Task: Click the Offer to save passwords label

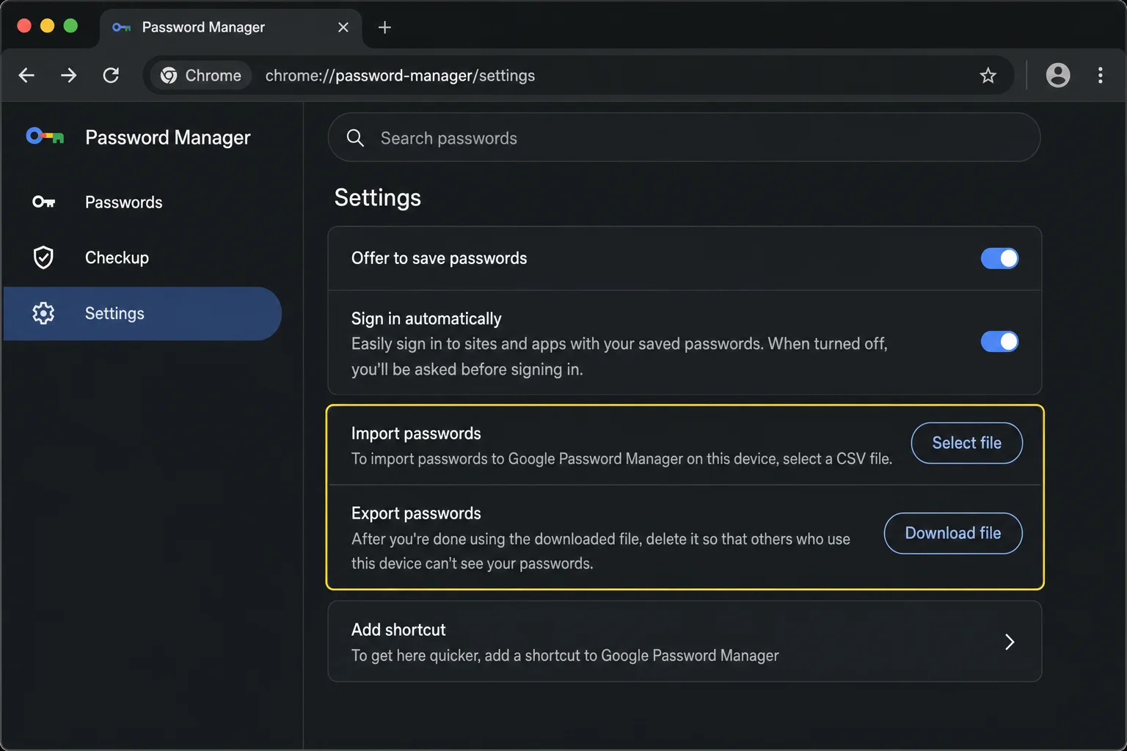Action: point(439,258)
